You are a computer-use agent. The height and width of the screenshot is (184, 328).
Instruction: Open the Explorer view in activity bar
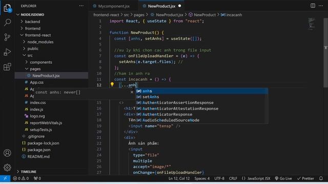tap(7, 8)
